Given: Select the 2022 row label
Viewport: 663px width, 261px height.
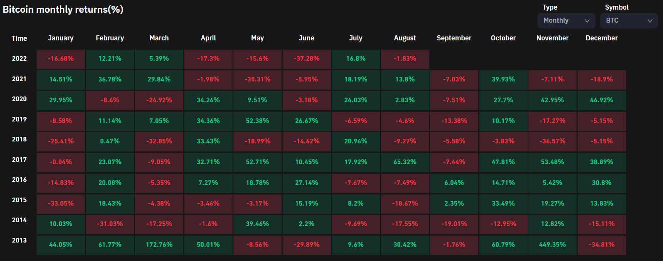Looking at the screenshot, I should [19, 58].
